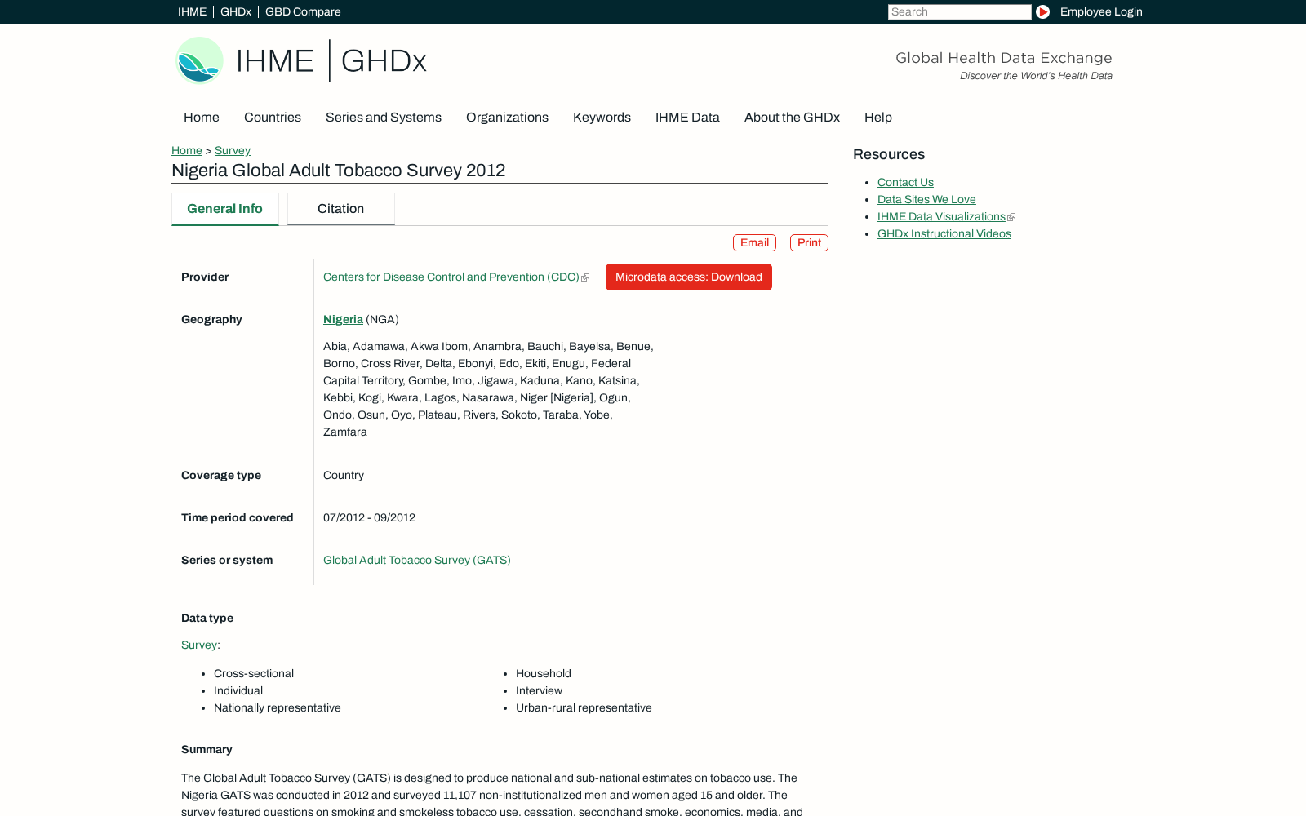Click the Print button
The width and height of the screenshot is (1306, 816).
click(809, 242)
